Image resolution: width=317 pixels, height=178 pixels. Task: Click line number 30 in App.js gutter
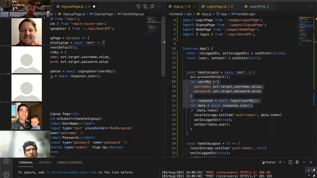174,143
